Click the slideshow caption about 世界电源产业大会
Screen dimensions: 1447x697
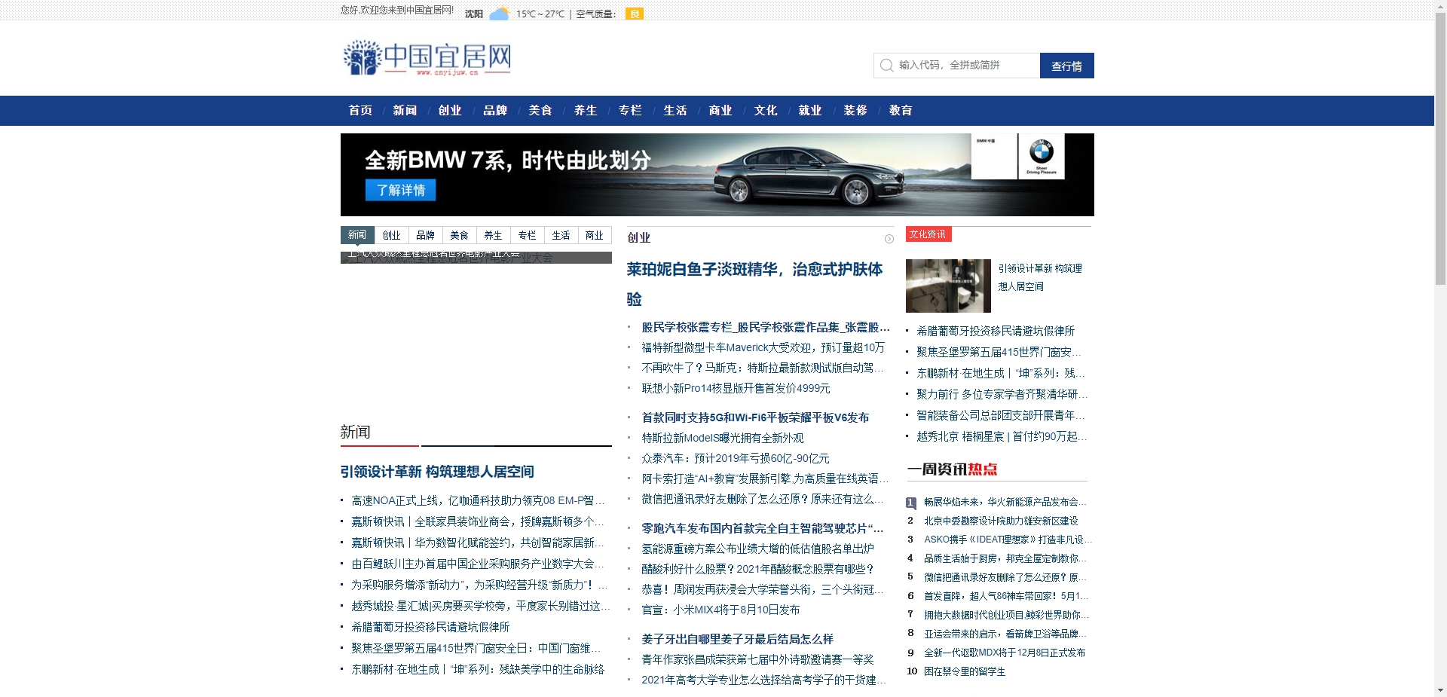tap(433, 255)
